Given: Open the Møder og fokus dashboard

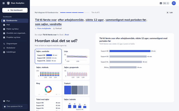Looking at the screenshot, I should tap(15, 29).
